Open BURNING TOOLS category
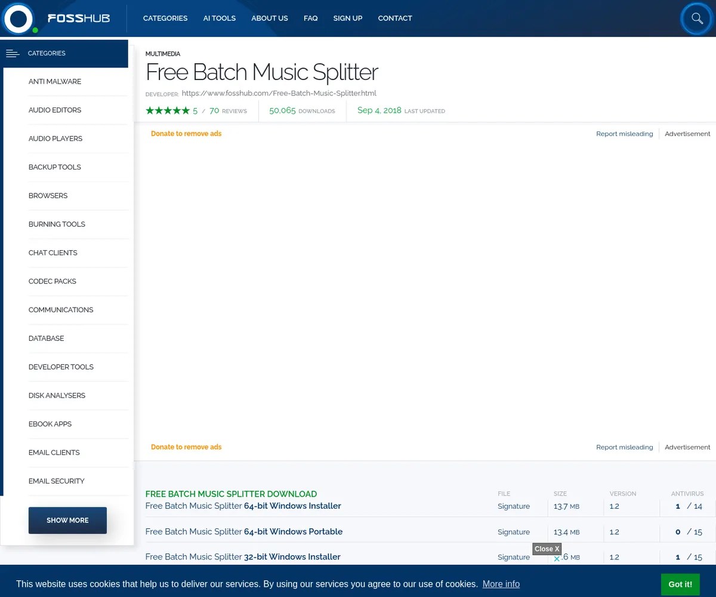The width and height of the screenshot is (716, 597). point(57,224)
